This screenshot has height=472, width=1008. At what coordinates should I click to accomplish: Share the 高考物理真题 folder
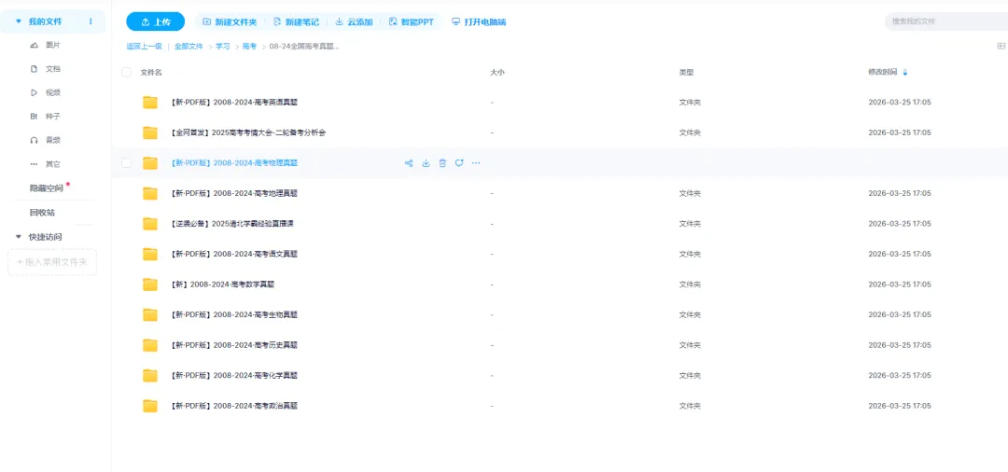pos(408,163)
